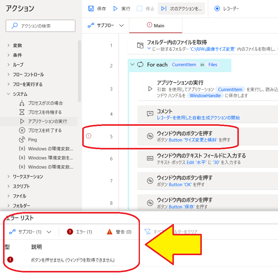Click the Next Action (次のアクションを...) step icon
Viewport: 278px width, 277px height.
[164, 9]
